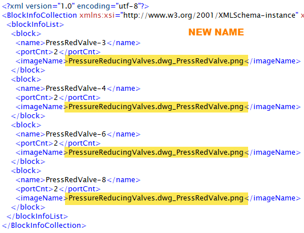Click the name PressRedValve-8
The width and height of the screenshot is (304, 233).
pos(76,180)
